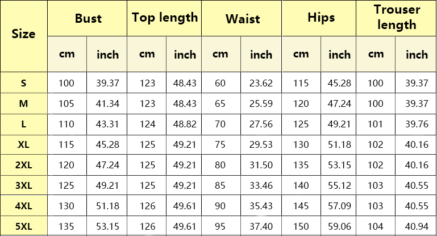Click the Size header cell
This screenshot has width=437, height=236.
(24, 36)
